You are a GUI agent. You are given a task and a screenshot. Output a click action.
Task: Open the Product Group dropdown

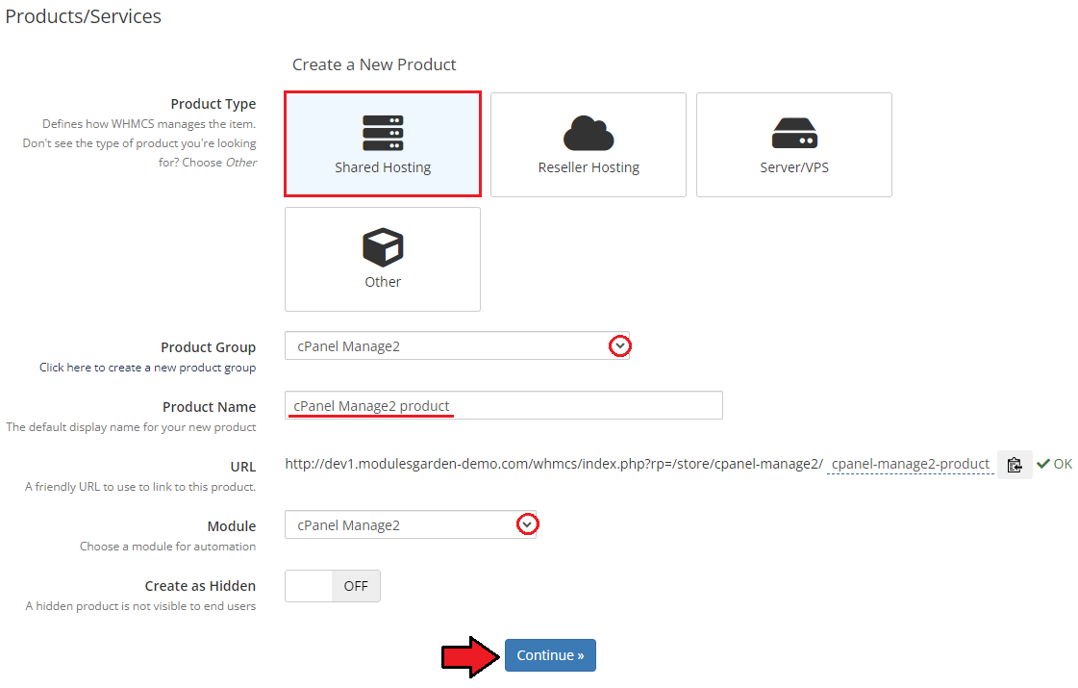[x=457, y=346]
